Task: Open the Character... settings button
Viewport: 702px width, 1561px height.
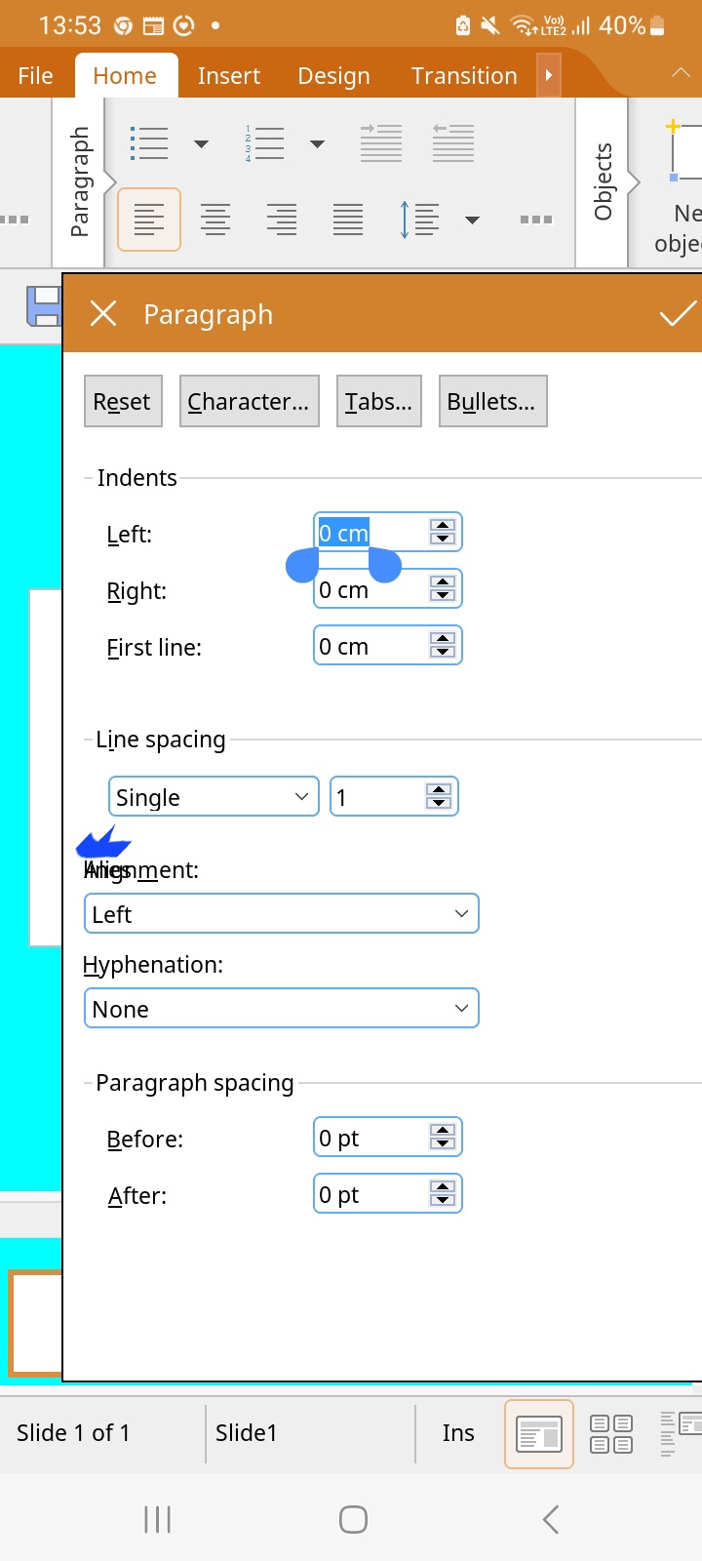Action: point(249,401)
